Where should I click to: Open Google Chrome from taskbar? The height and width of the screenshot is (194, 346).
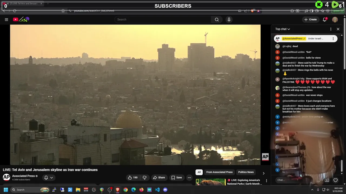pyautogui.click(x=125, y=190)
